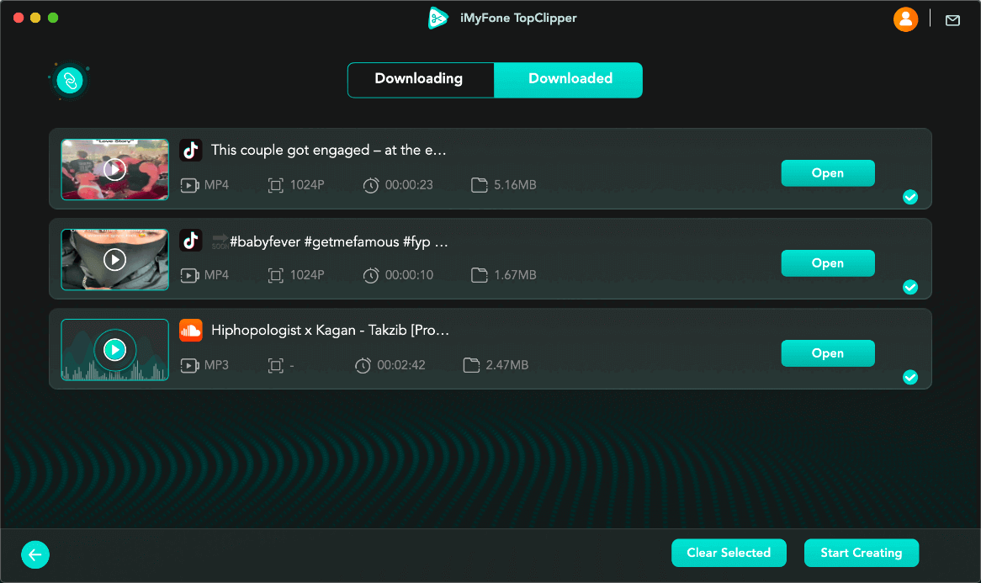Click the TikTok icon on the #babyfever video

[x=191, y=241]
